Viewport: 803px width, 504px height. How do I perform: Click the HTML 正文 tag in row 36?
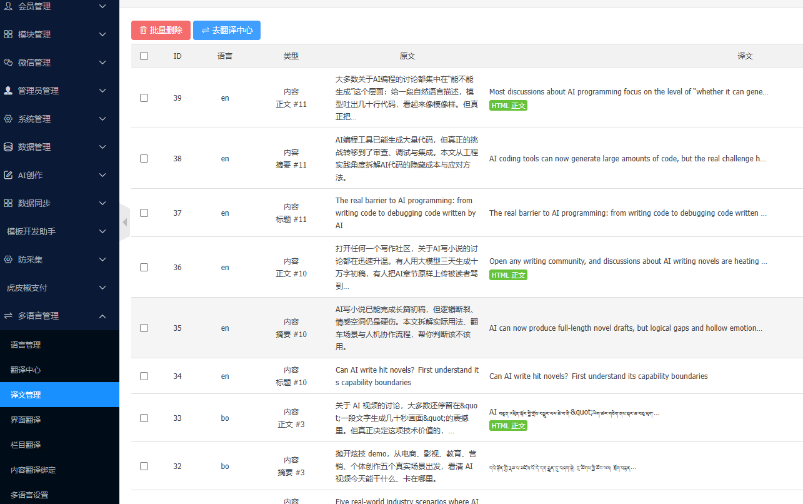(508, 275)
